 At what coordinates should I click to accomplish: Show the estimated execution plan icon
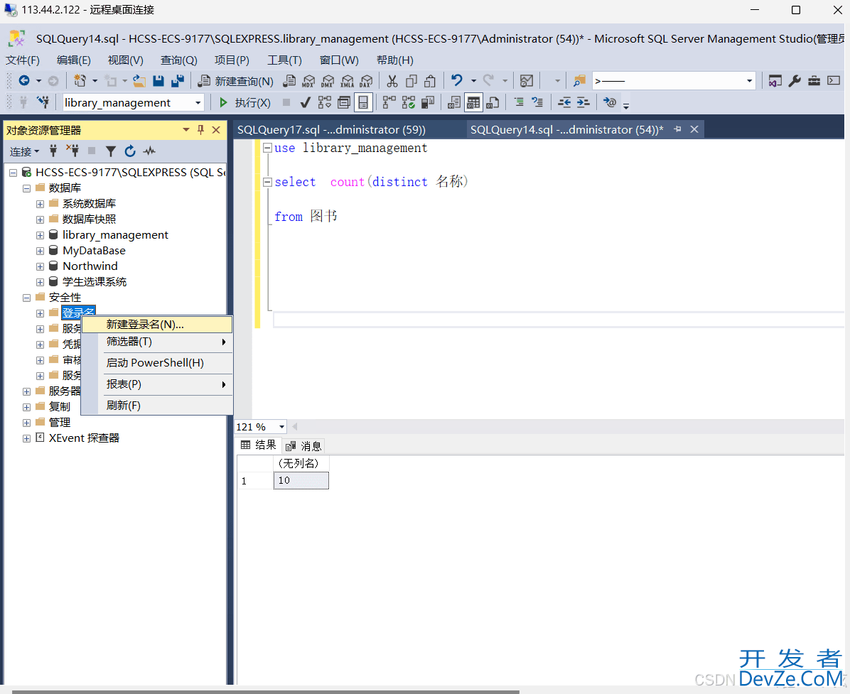tap(324, 102)
